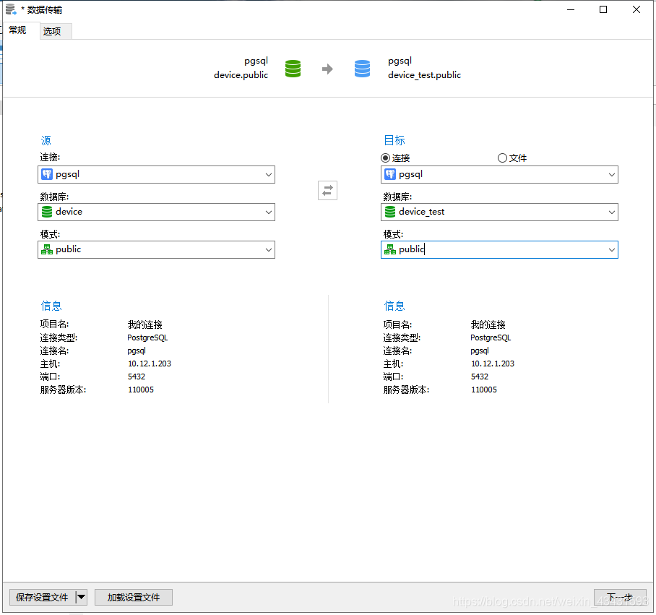Close the 数据传输 window
This screenshot has width=656, height=615.
pyautogui.click(x=636, y=9)
